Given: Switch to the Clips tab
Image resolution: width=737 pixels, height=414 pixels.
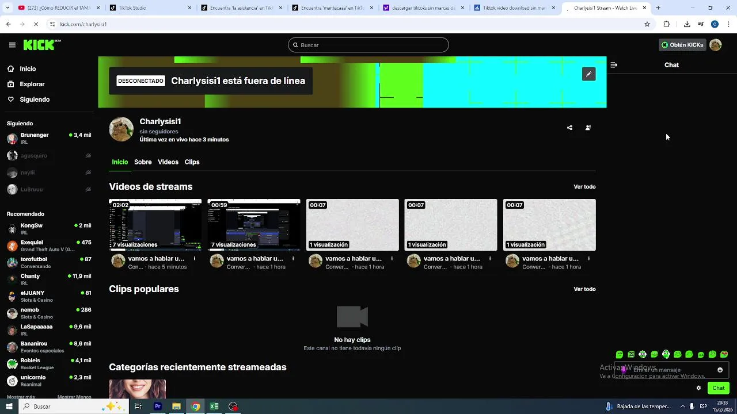Looking at the screenshot, I should click(x=192, y=162).
